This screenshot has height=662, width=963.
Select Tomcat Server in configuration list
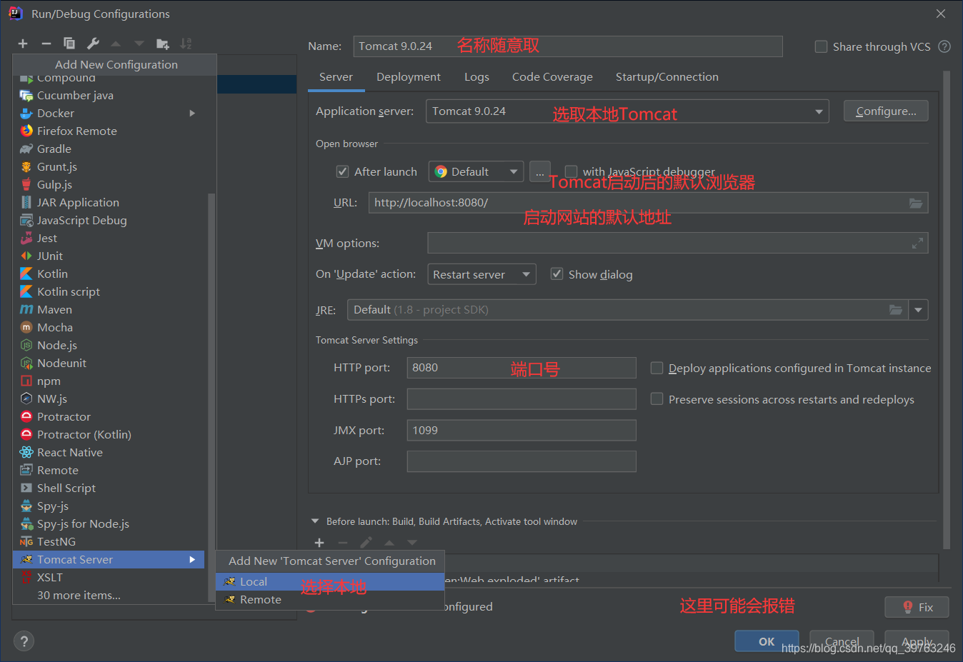[109, 559]
